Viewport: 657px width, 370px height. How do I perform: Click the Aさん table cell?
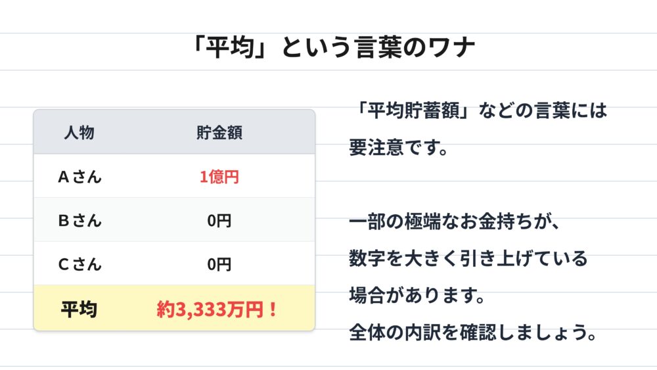coord(79,176)
